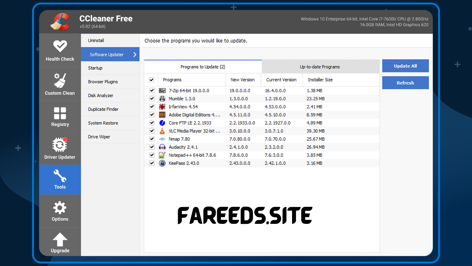Click the Refresh button
The height and width of the screenshot is (266, 472).
405,83
